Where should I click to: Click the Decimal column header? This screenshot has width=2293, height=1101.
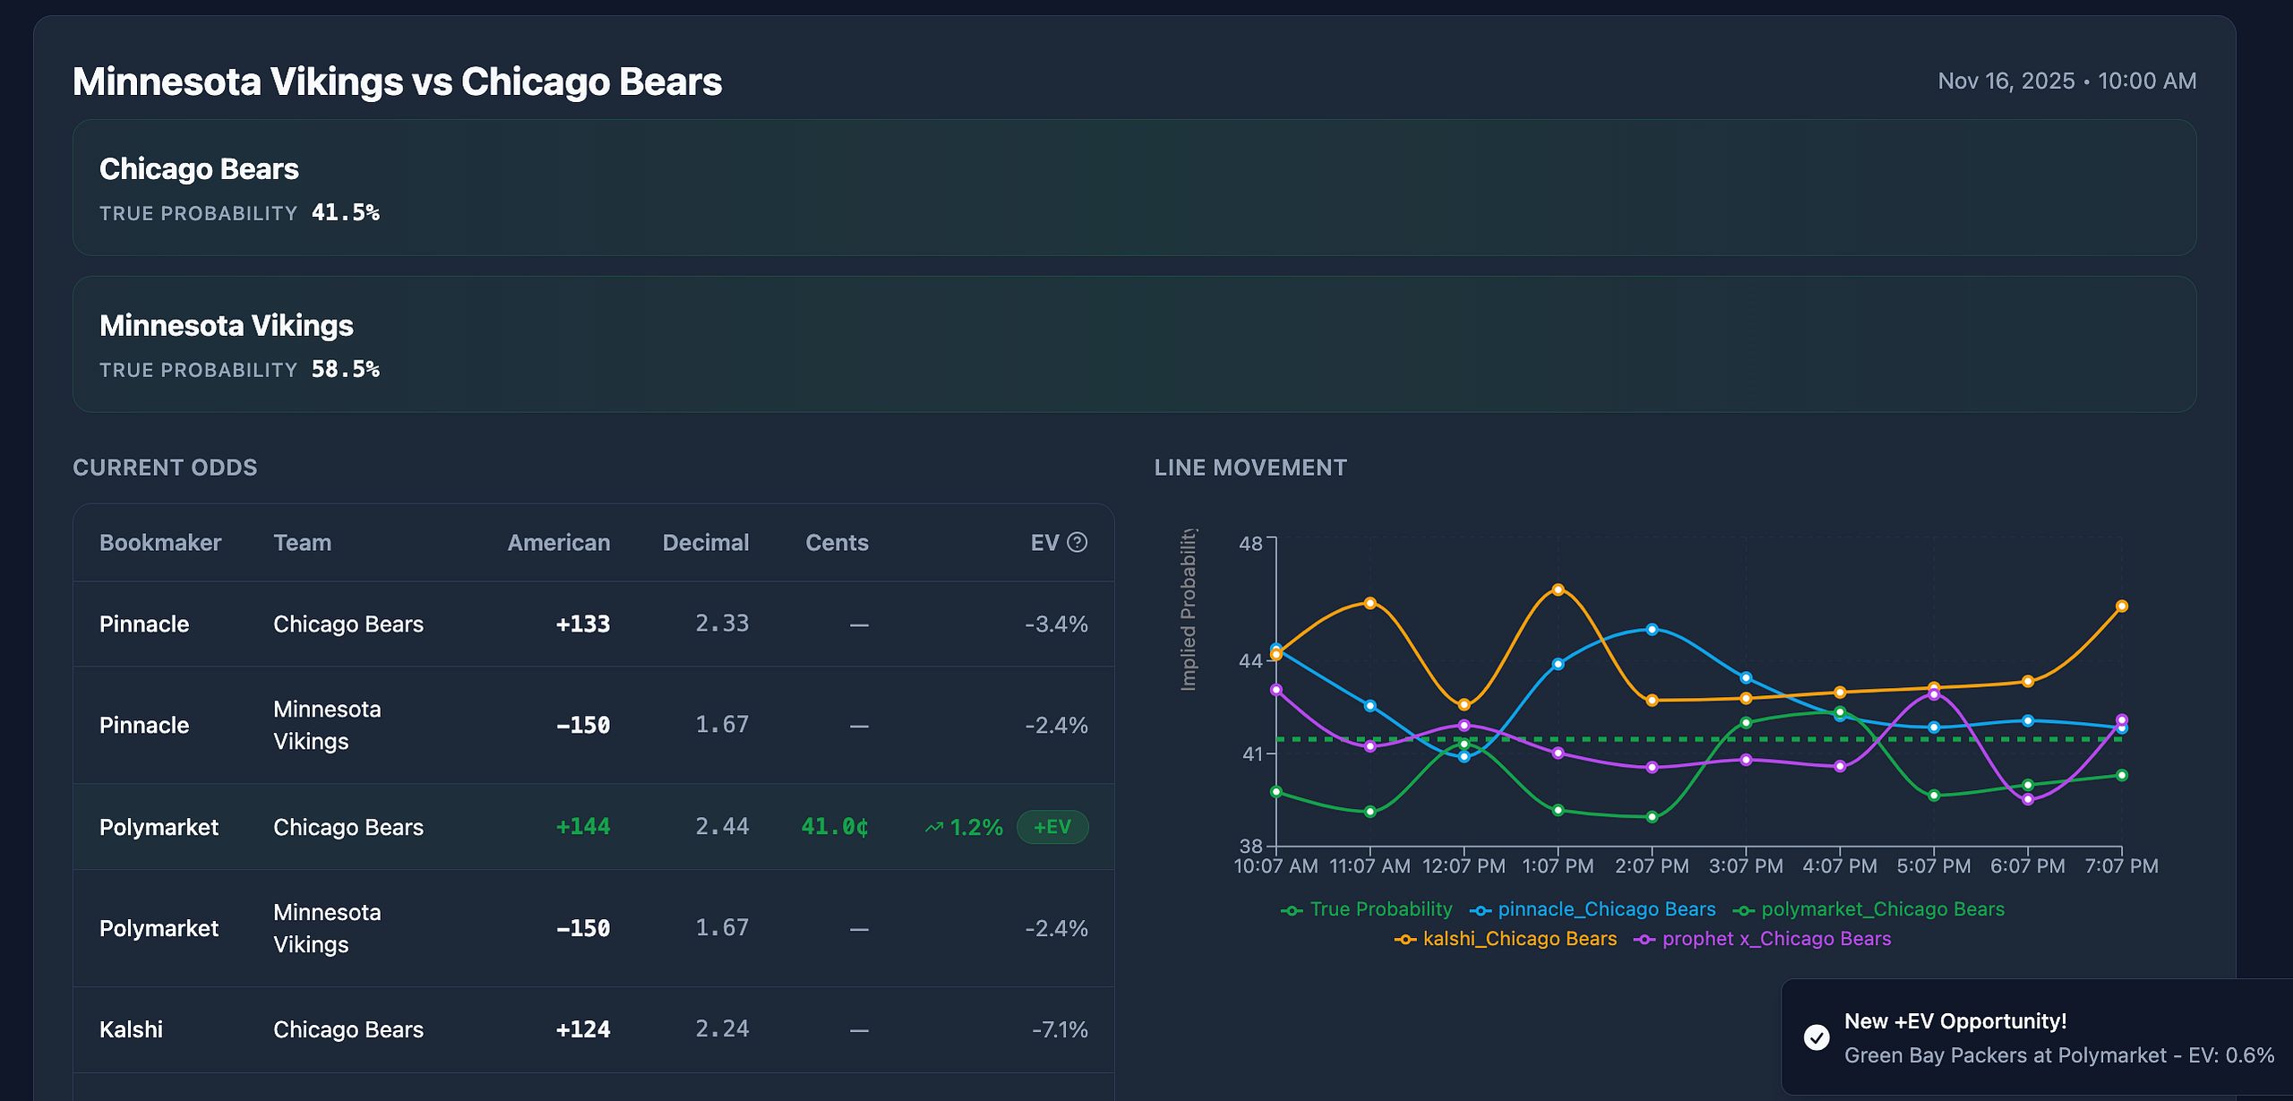[x=706, y=543]
